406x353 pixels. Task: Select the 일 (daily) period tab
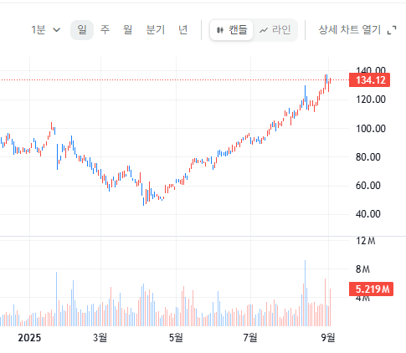pos(82,29)
